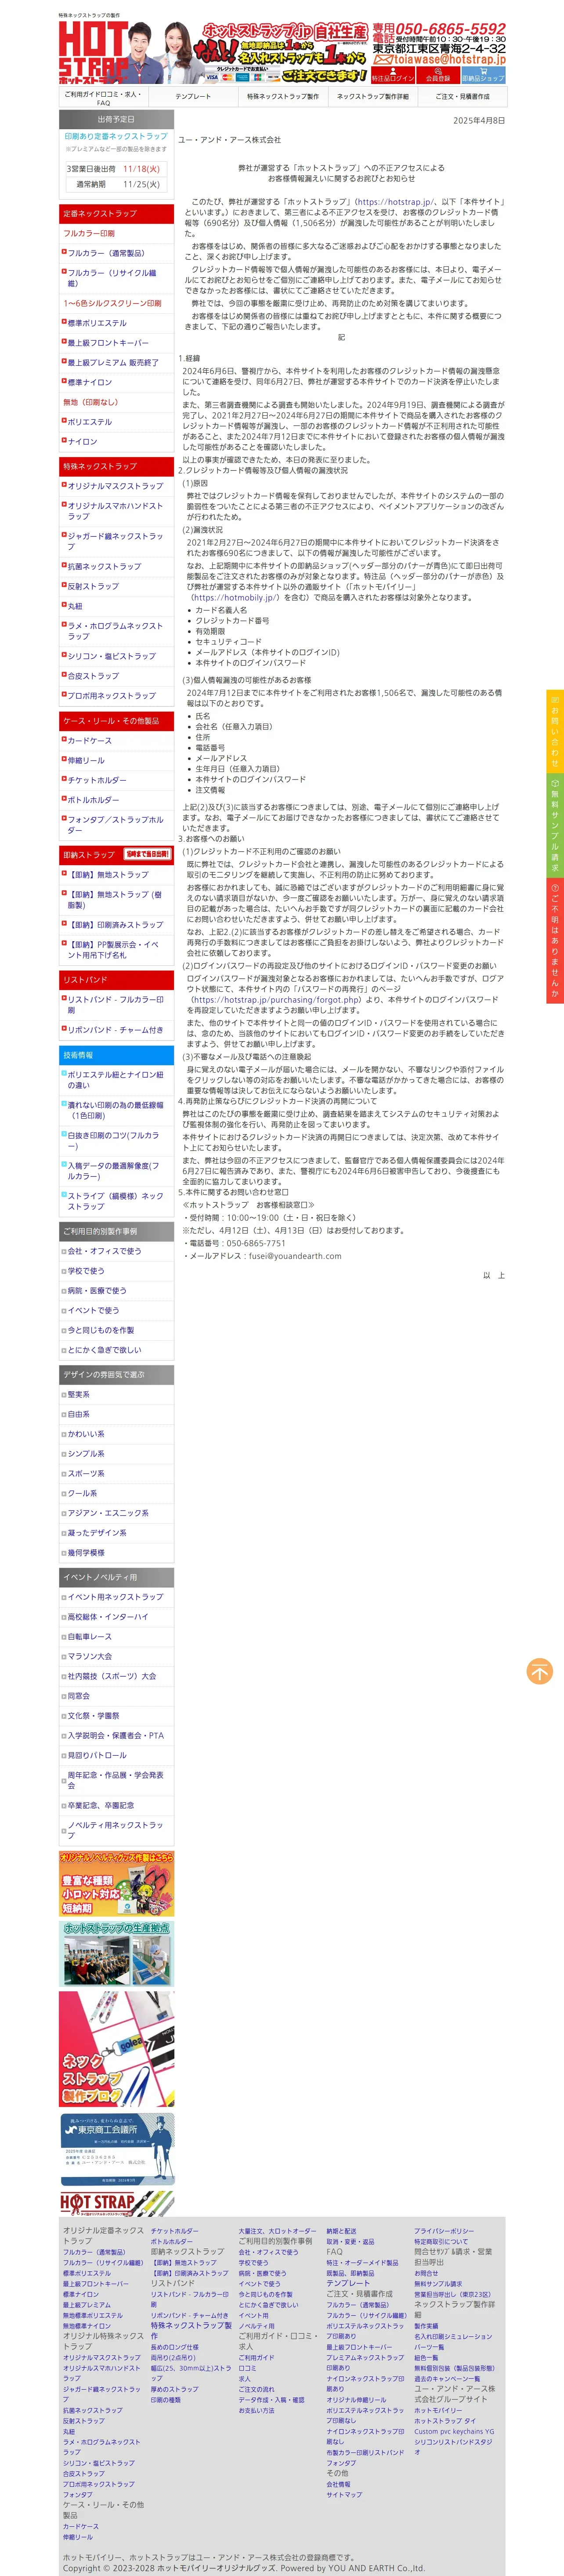Open the 会員登録 header button
The width and height of the screenshot is (564, 2576).
[x=438, y=76]
